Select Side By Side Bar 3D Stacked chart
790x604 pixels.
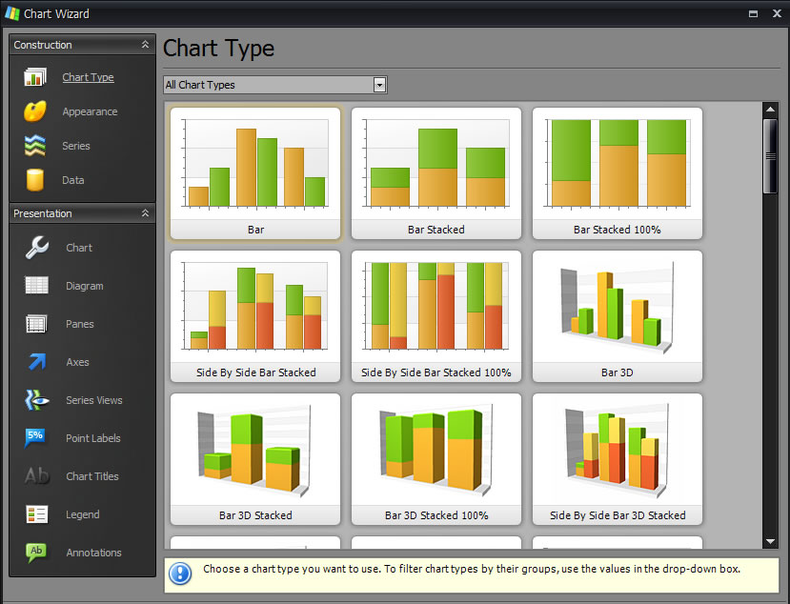pyautogui.click(x=618, y=459)
